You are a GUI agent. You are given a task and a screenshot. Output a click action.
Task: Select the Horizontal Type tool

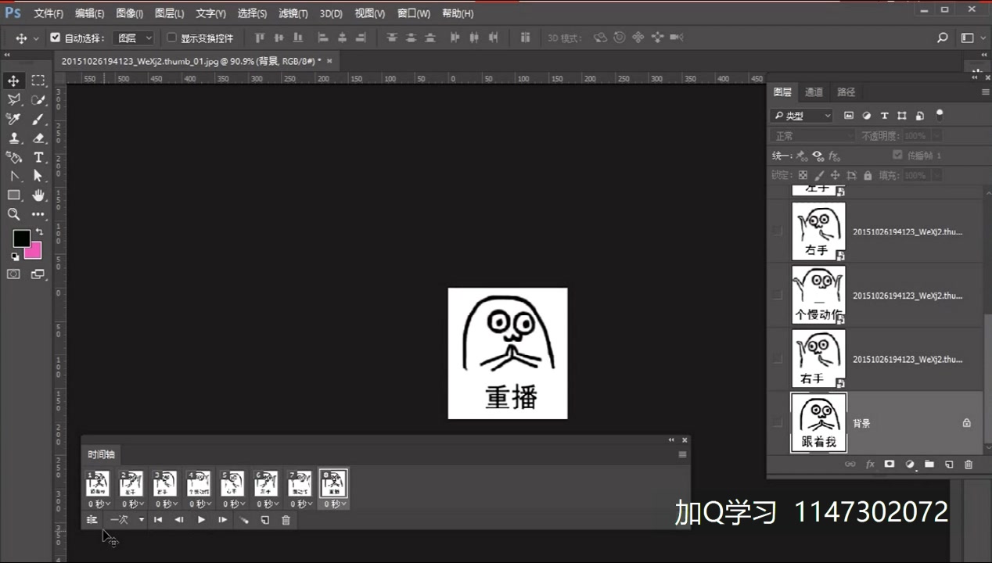[x=37, y=157]
